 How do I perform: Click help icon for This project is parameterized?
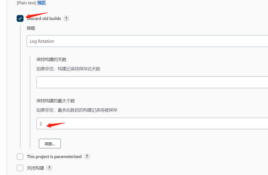point(87,156)
